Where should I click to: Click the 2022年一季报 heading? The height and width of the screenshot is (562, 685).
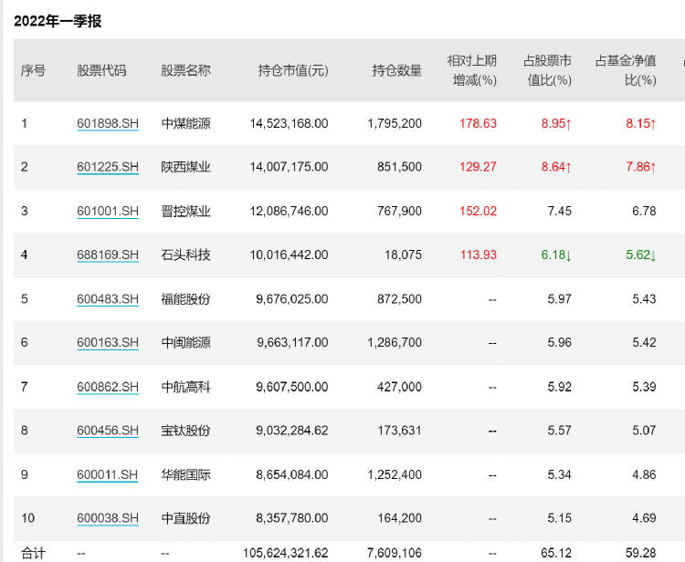click(58, 21)
